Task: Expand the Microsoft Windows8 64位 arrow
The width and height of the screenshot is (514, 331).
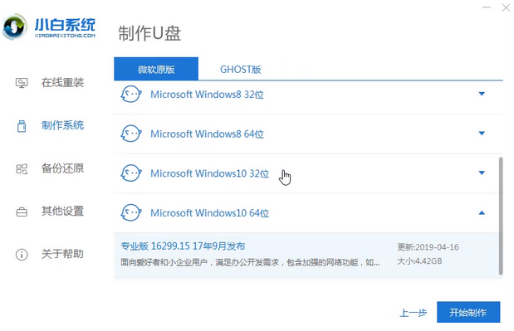Action: click(482, 134)
